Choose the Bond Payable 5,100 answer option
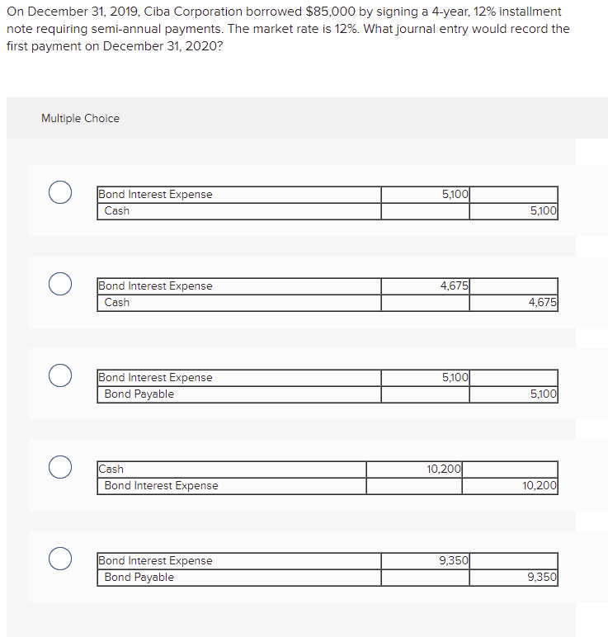 (59, 376)
